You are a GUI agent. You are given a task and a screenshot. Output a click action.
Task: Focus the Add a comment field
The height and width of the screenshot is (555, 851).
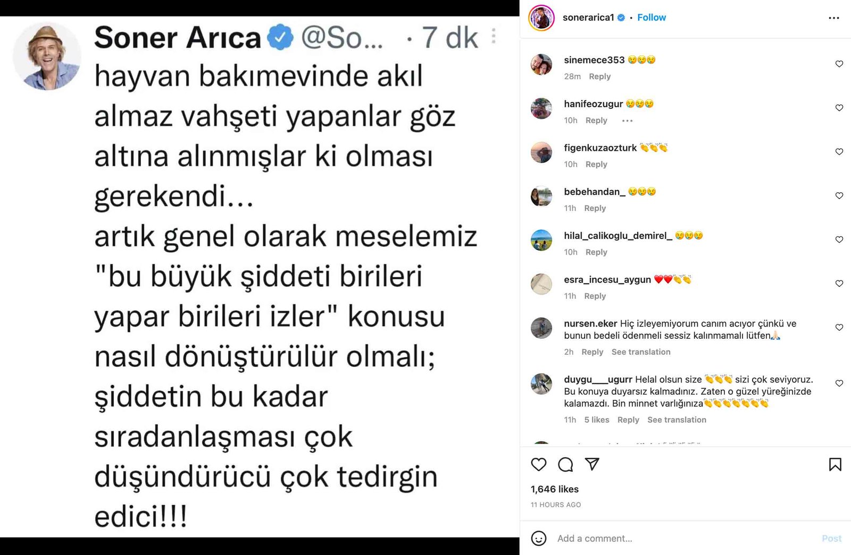[x=686, y=538]
